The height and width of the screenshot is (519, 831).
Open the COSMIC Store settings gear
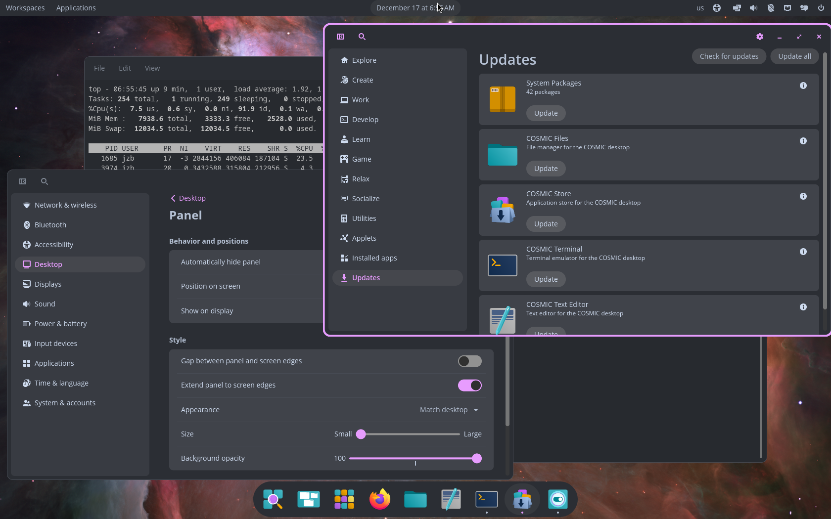(760, 37)
